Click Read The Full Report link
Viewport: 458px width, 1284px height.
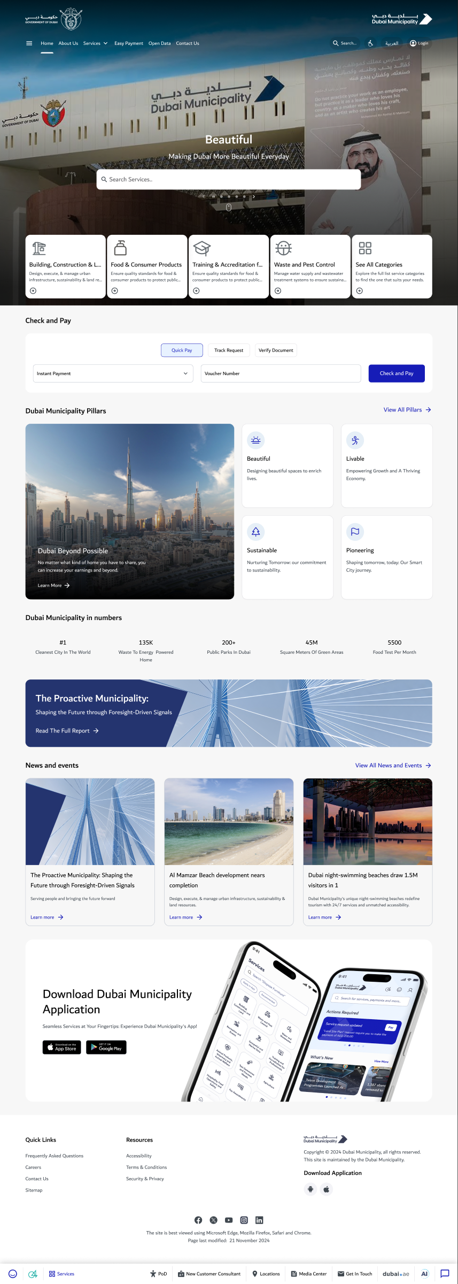[67, 731]
